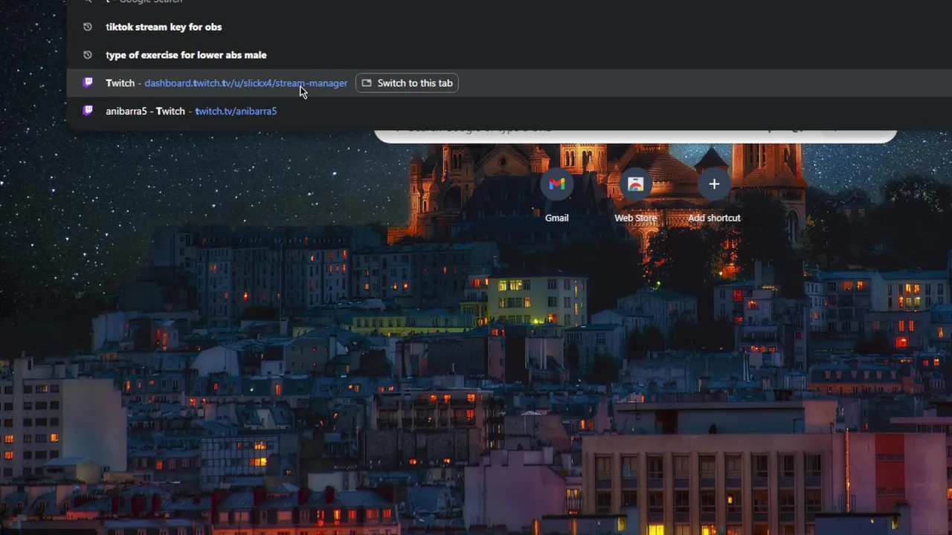952x535 pixels.
Task: Select suggestion 'type of exercise for lower abs male'
Action: pos(509,55)
